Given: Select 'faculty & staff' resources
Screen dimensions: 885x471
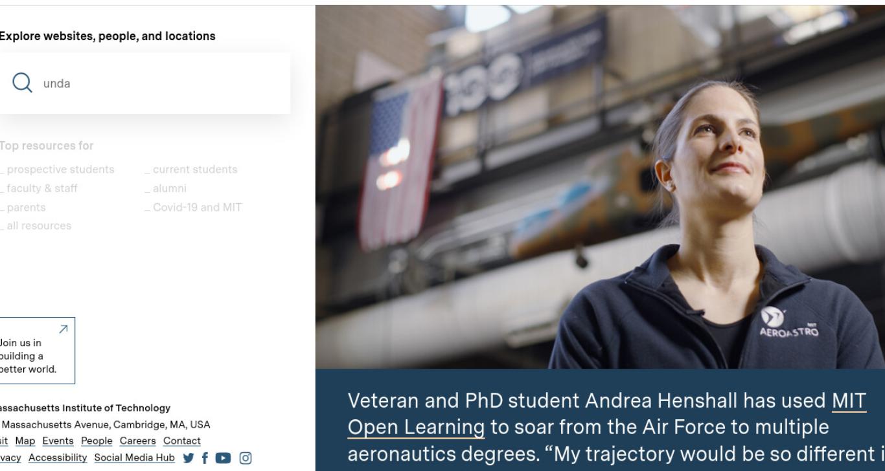Looking at the screenshot, I should (39, 188).
